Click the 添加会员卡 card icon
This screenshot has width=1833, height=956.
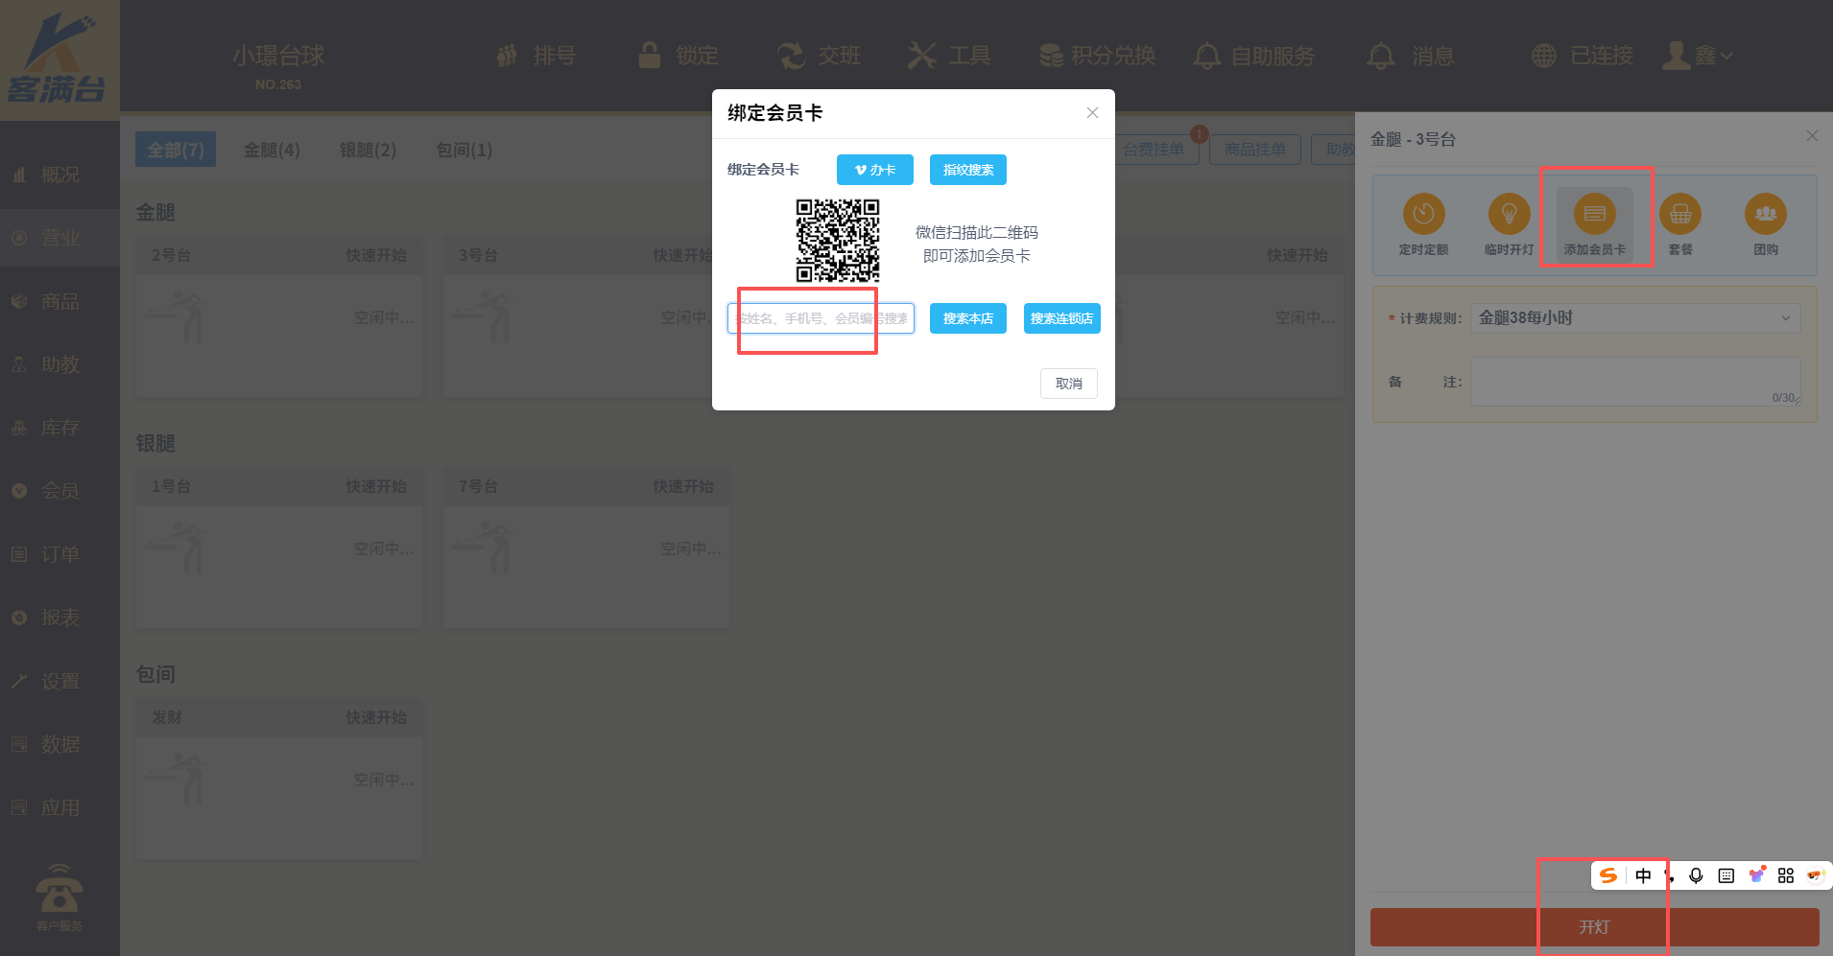(x=1594, y=214)
